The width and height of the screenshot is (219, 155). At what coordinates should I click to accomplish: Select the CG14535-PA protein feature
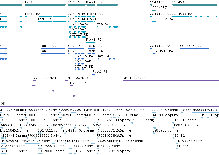tap(194, 48)
